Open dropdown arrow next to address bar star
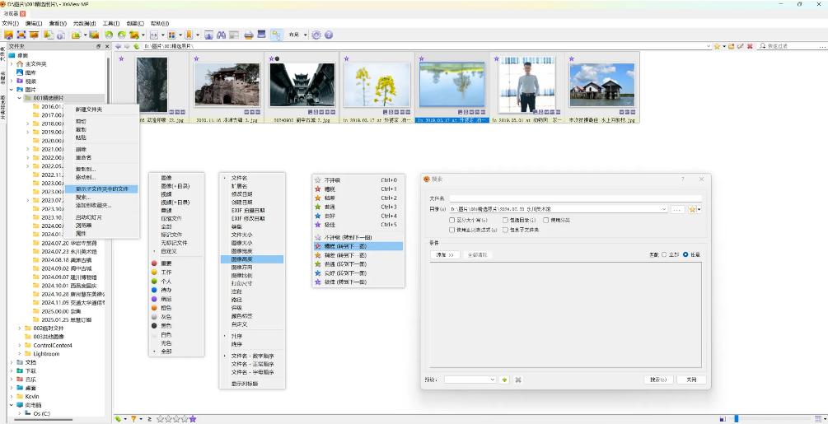 (724, 46)
